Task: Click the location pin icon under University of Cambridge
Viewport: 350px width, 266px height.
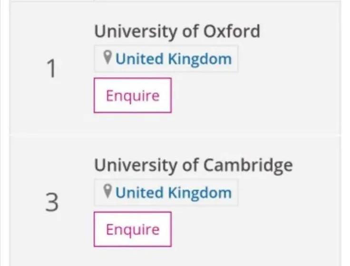Action: [107, 191]
